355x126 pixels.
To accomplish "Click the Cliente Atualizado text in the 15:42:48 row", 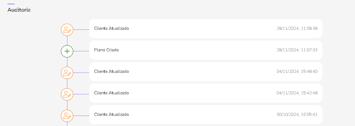I will point(111,93).
